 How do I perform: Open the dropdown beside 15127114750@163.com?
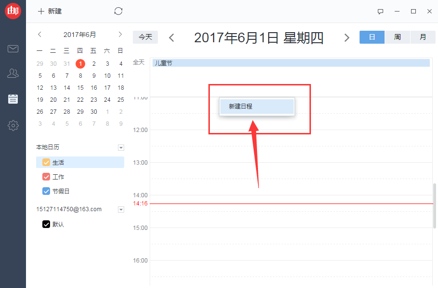[x=121, y=209]
